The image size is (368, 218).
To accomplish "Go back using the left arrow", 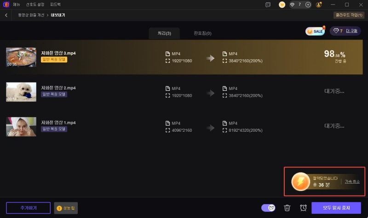I will 6,15.
